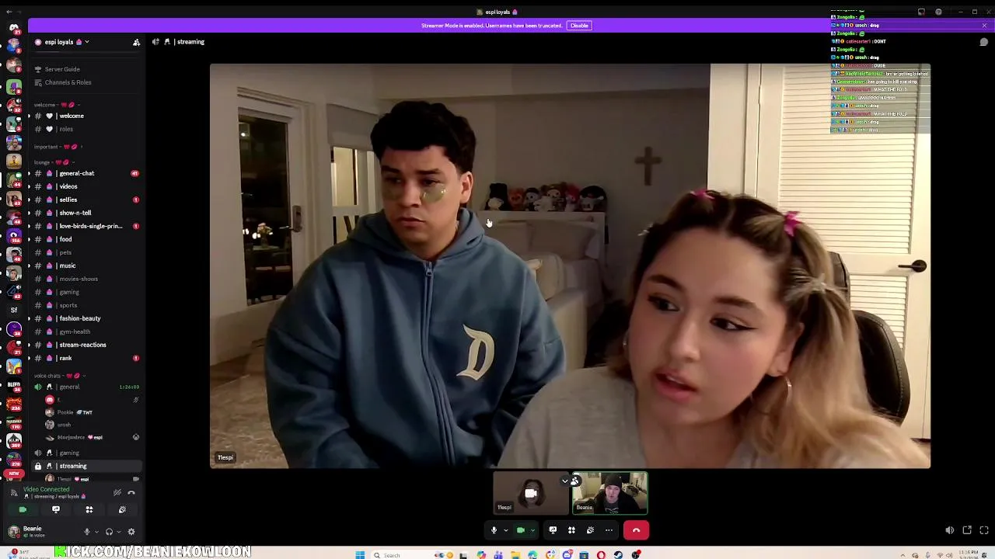The image size is (995, 559).
Task: Disconnect via phone icon in Video Connected panel
Action: point(131,492)
